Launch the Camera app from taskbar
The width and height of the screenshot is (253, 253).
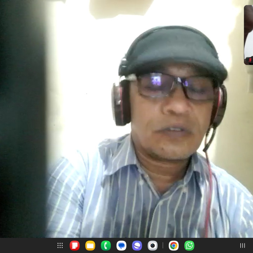pos(153,246)
